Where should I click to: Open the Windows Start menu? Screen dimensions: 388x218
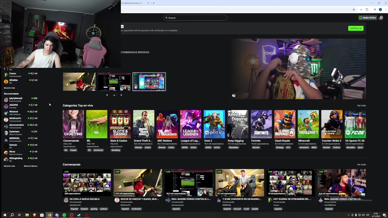tap(5, 215)
